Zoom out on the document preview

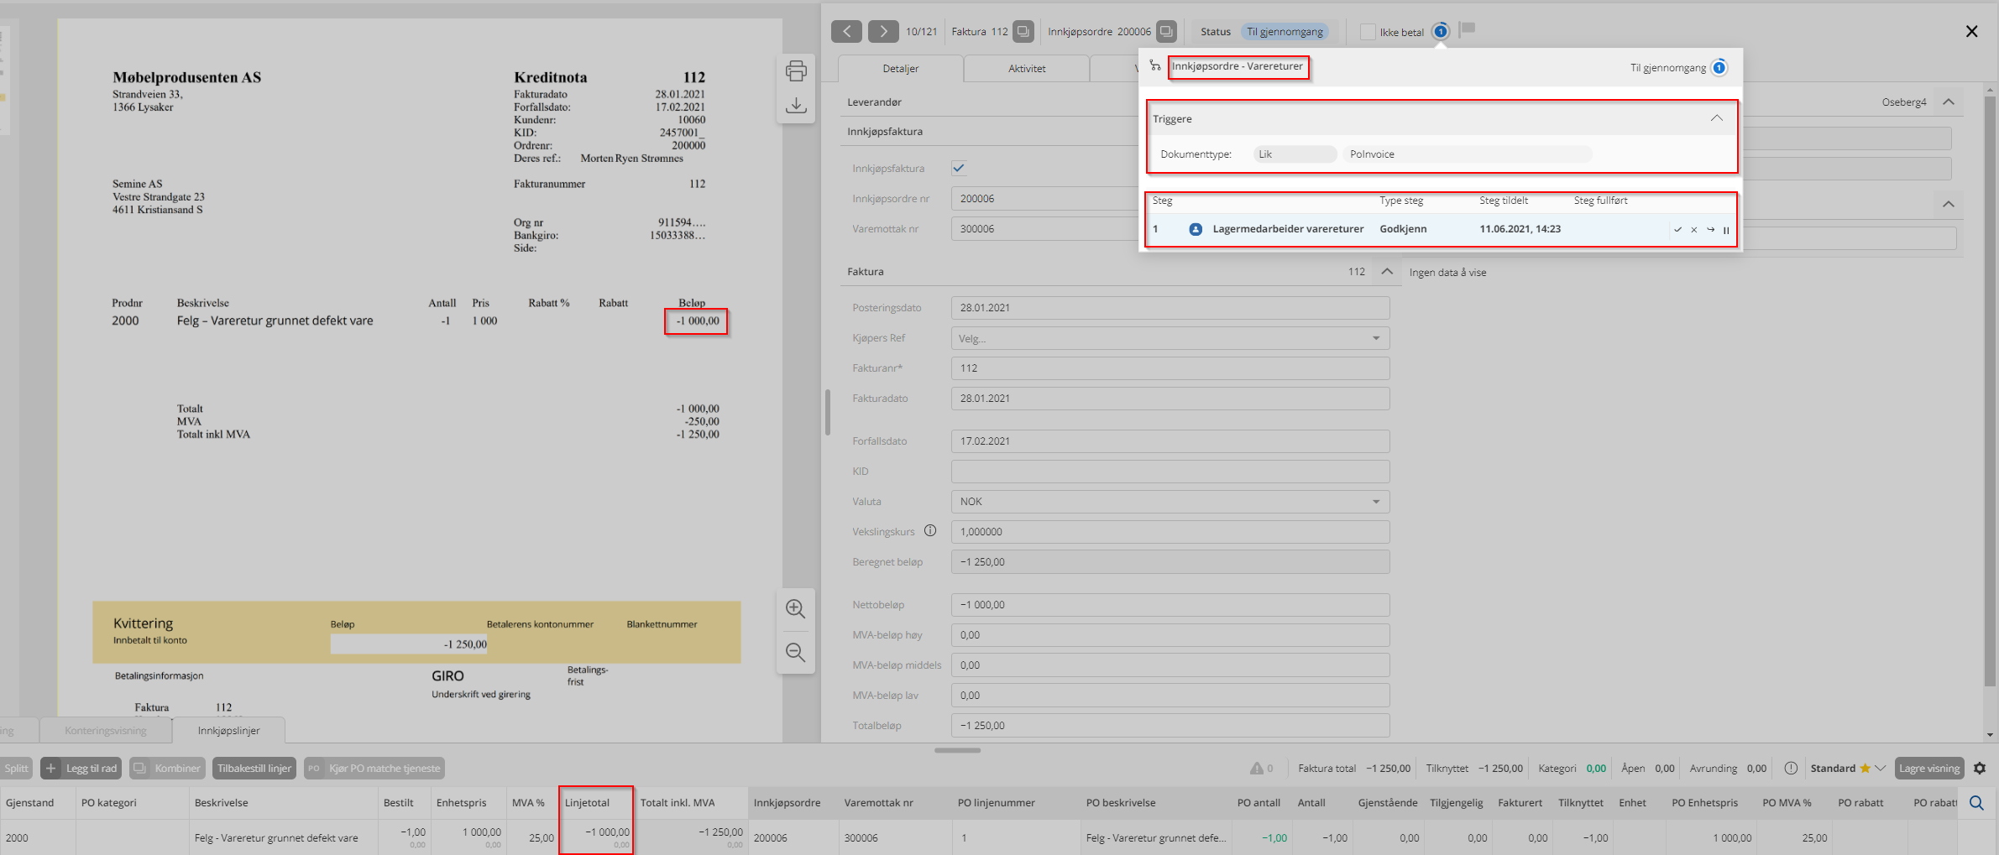pyautogui.click(x=795, y=653)
